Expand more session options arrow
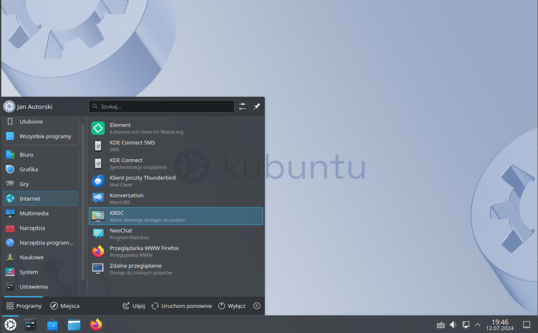 point(256,306)
